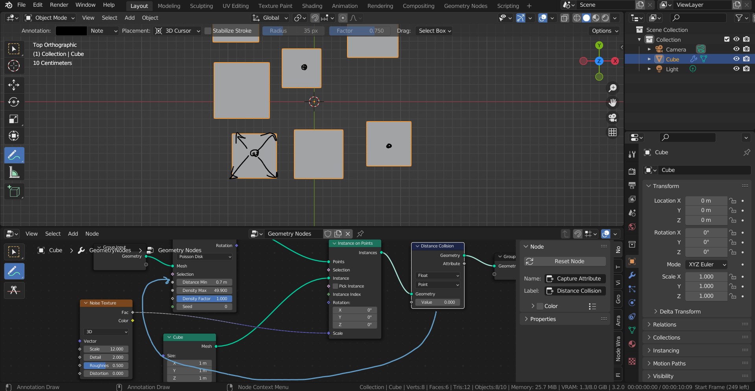The width and height of the screenshot is (755, 391).
Task: Select the Measure tool
Action: click(14, 172)
